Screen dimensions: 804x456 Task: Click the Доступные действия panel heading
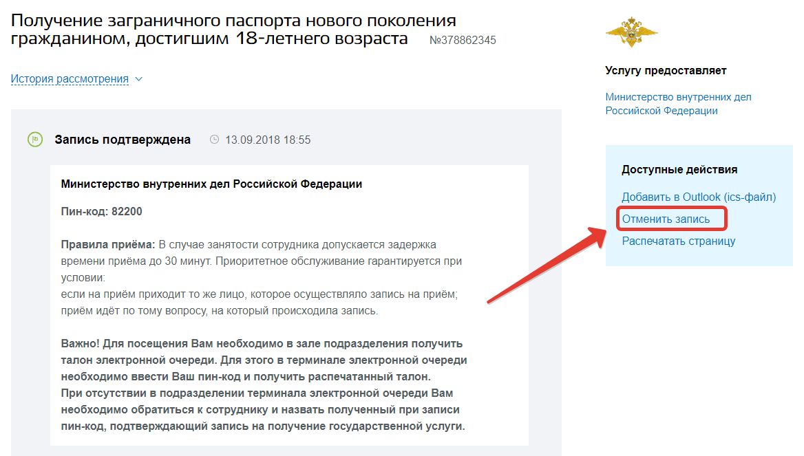pyautogui.click(x=679, y=169)
